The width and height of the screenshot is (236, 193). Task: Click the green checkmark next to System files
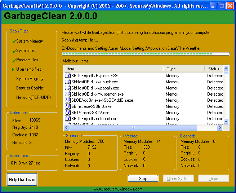[14, 51]
